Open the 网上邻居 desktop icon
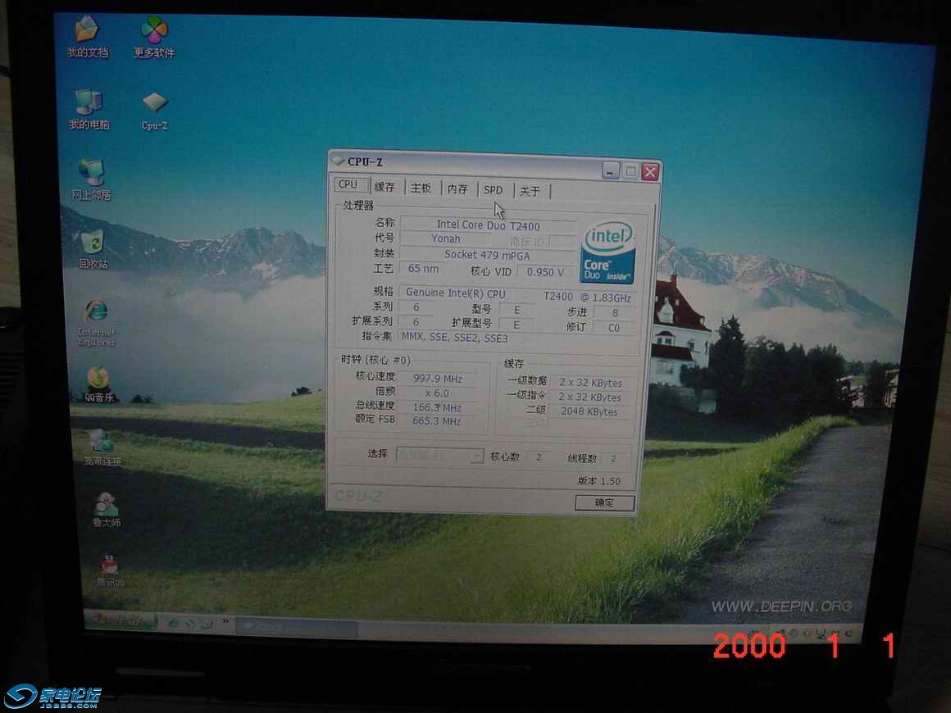 [90, 175]
